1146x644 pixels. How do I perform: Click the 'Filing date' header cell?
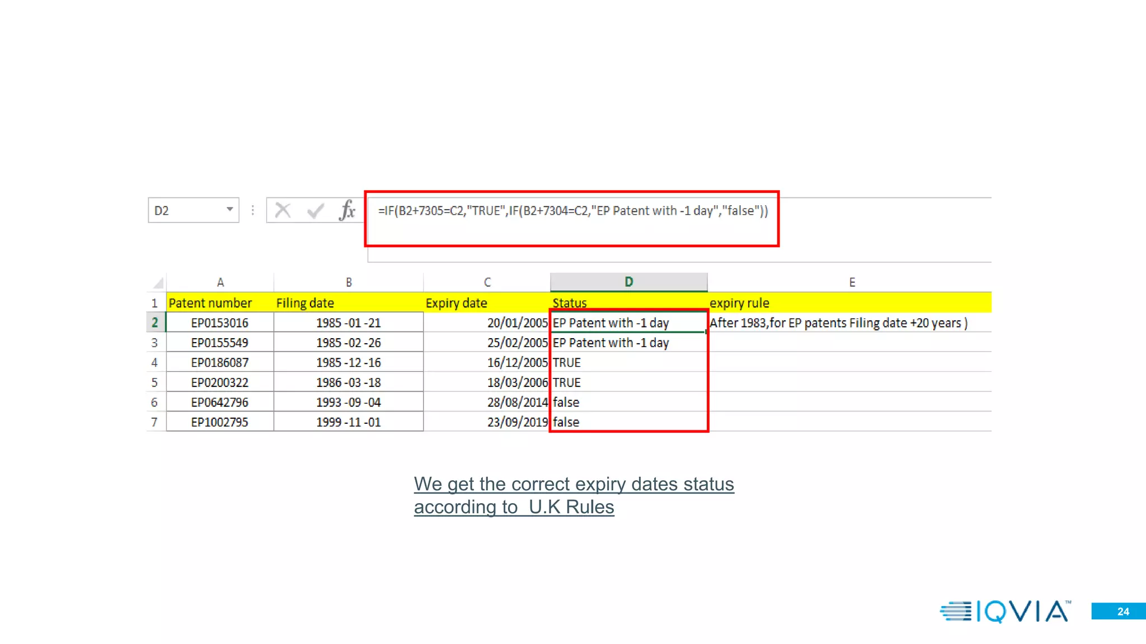pyautogui.click(x=349, y=303)
